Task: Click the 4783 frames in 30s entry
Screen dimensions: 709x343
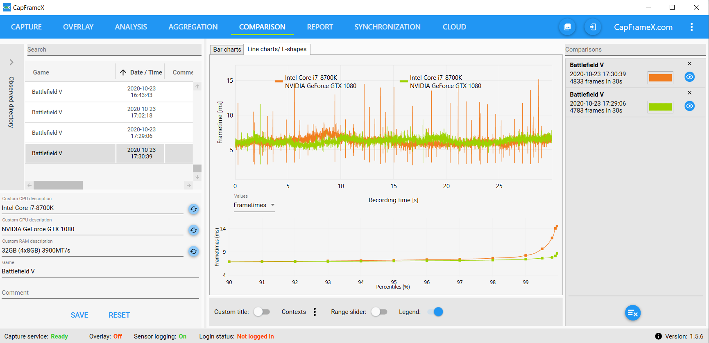Action: 596,111
